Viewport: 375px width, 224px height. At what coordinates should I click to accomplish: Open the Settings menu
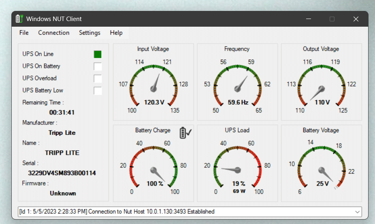point(89,33)
